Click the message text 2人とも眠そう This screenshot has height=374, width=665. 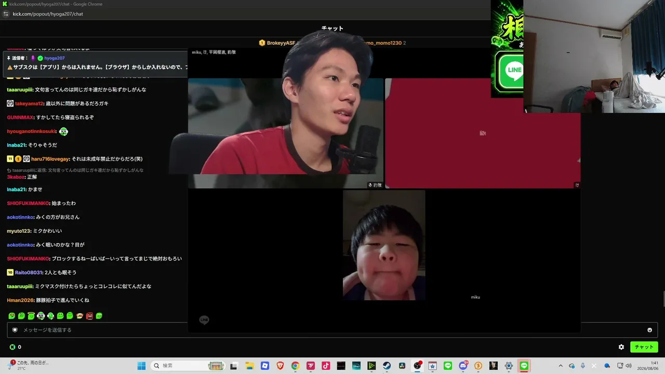[x=60, y=273]
